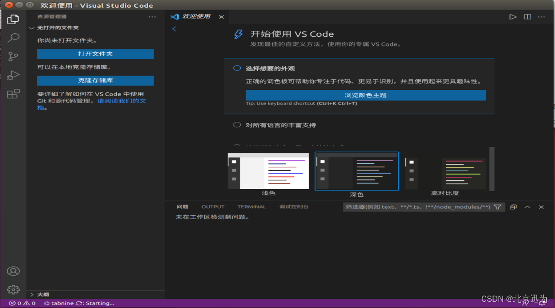Select the 深色 dark theme preview
Viewport: 555px width, 308px height.
(x=356, y=171)
